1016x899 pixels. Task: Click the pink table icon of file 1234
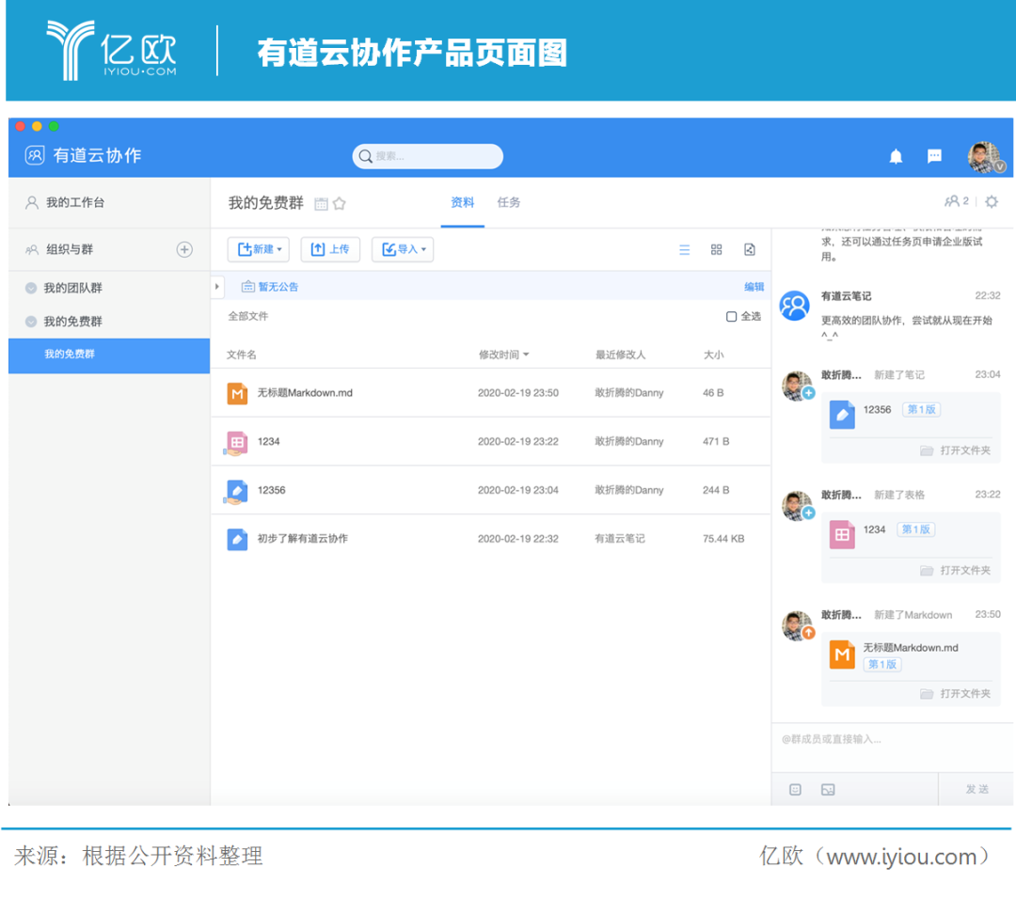(x=236, y=442)
